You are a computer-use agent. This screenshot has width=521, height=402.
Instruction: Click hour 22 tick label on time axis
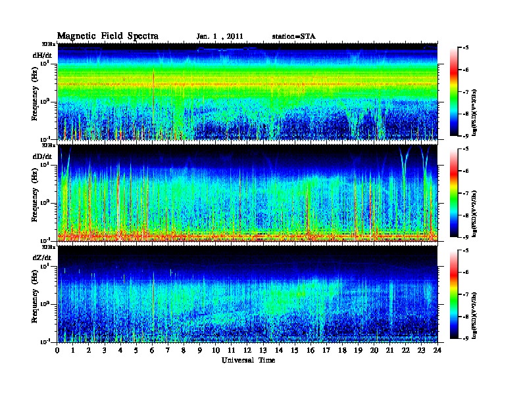[406, 350]
